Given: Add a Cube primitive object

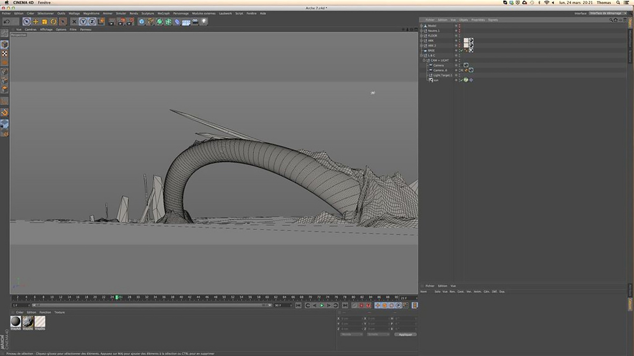Looking at the screenshot, I should (x=142, y=22).
